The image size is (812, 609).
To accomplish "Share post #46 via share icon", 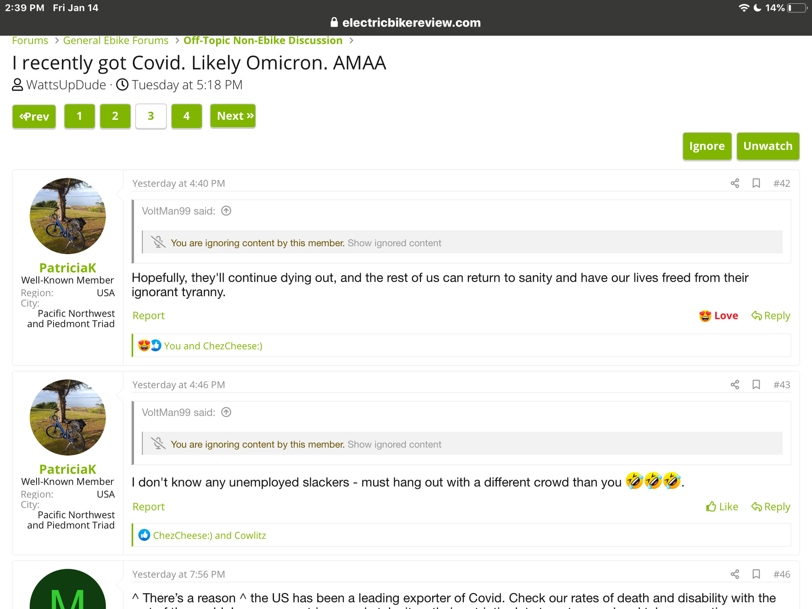I will [734, 574].
